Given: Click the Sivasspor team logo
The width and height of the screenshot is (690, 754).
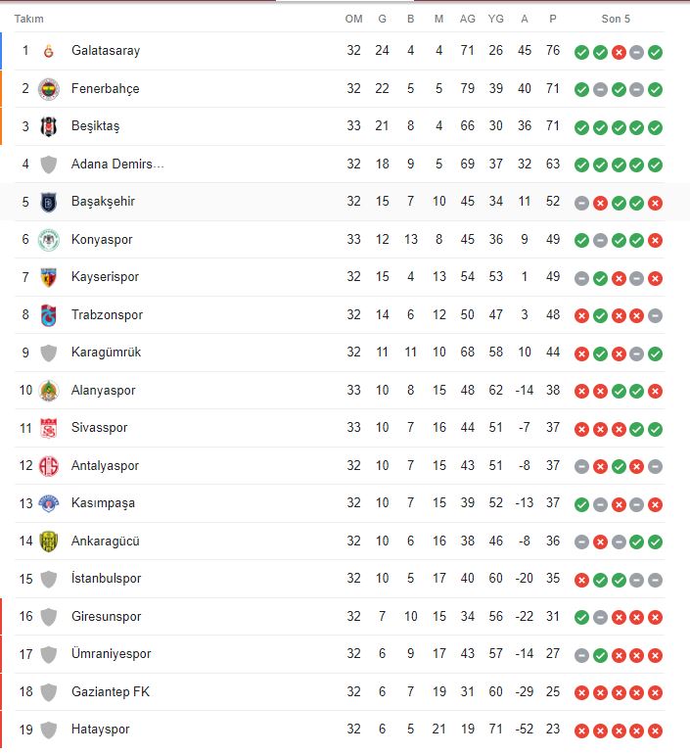Looking at the screenshot, I should pos(49,428).
